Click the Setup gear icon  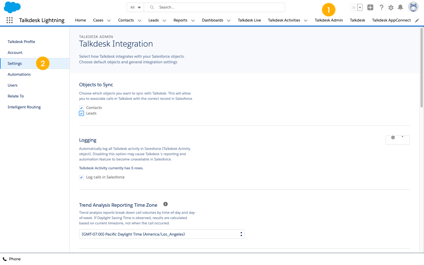click(x=391, y=7)
